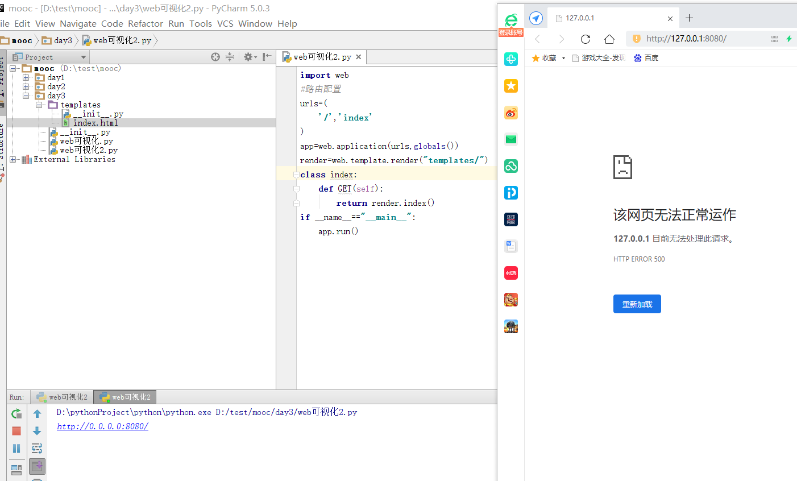Pause output with the pause icon

point(16,449)
